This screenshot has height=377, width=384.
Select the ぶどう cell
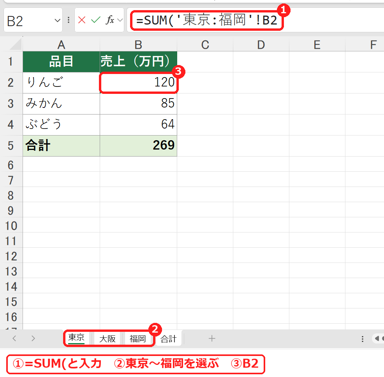(x=61, y=125)
